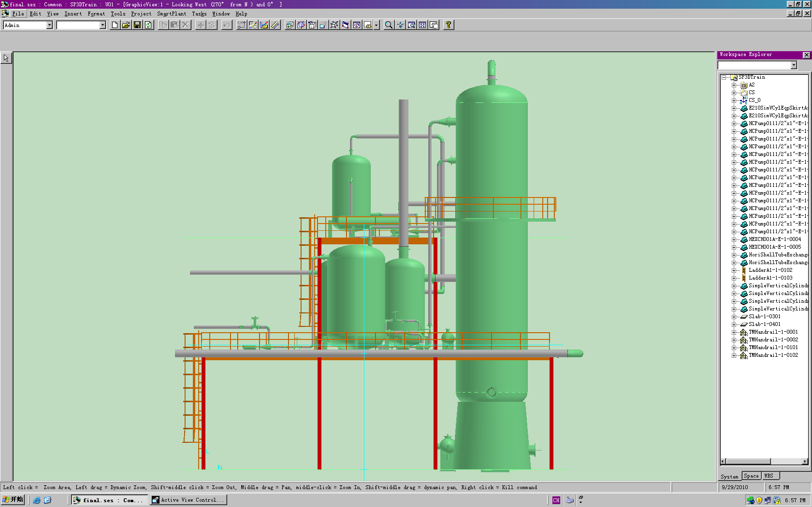This screenshot has height=507, width=812.
Task: Open the Workspace Explorer filter dropdown
Action: (794, 65)
